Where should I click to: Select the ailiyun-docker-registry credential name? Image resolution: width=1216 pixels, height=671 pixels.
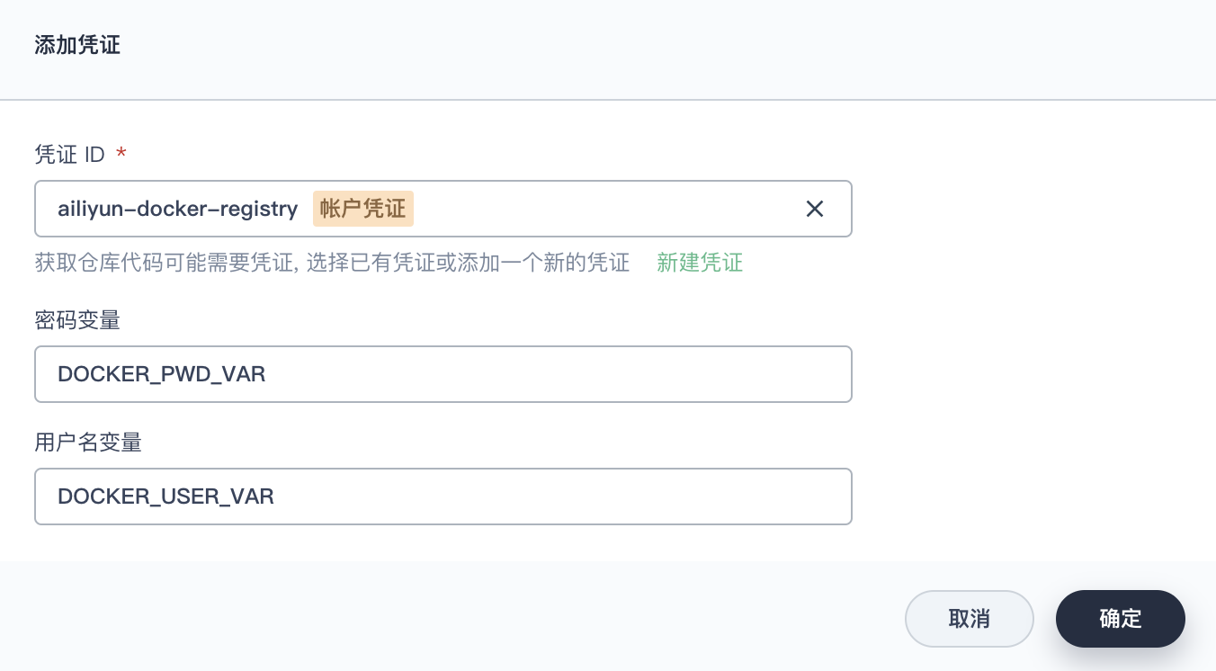[177, 209]
